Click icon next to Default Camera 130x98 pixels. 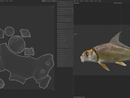(x=122, y=3)
